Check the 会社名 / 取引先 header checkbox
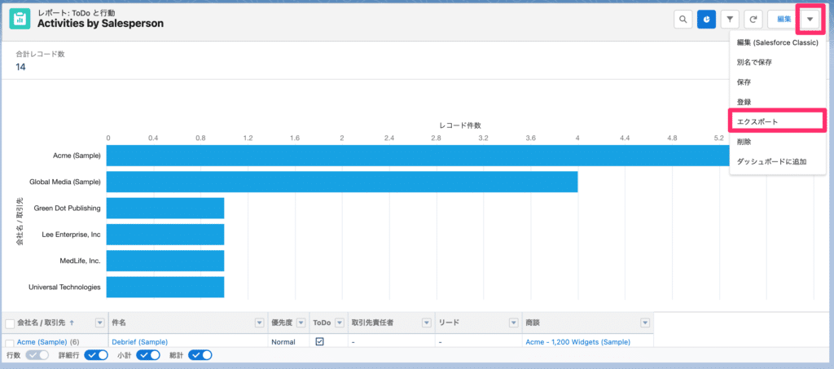 pyautogui.click(x=10, y=324)
